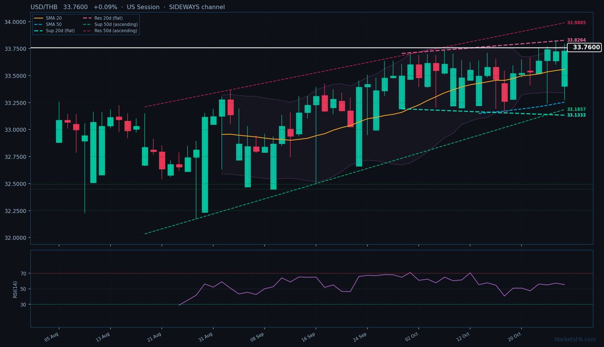The image size is (604, 347).
Task: Click the Sup 50d (ascending) legend entry
Action: click(x=110, y=24)
